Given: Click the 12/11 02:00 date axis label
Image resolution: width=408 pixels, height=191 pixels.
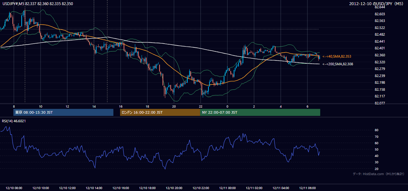Looking at the screenshot, I should (x=254, y=188).
